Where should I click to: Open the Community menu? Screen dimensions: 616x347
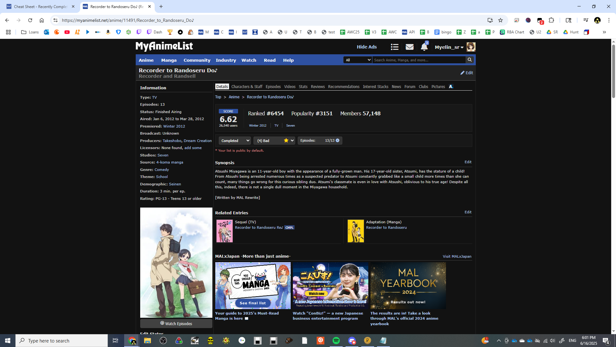click(197, 60)
